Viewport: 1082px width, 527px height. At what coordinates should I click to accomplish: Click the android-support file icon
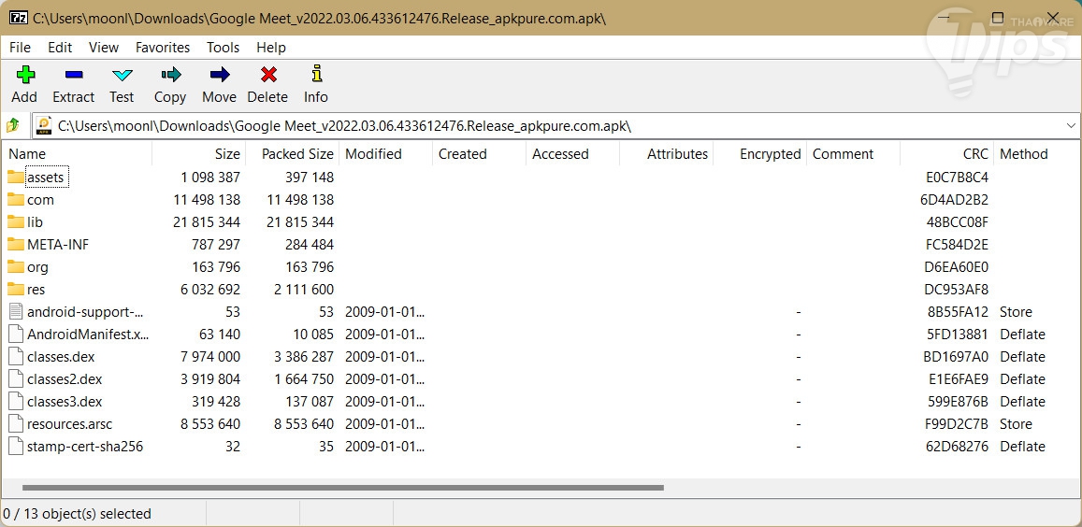[16, 312]
